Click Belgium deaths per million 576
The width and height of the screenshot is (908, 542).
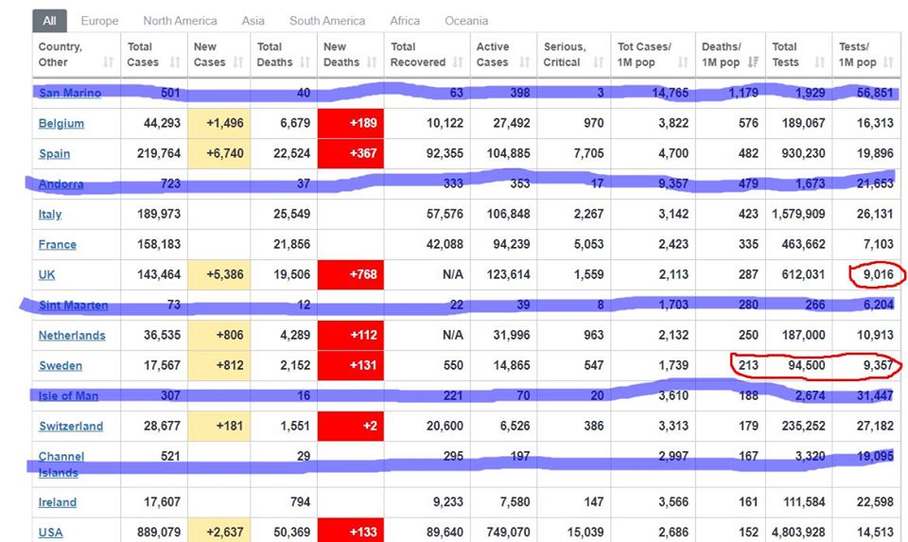click(749, 123)
